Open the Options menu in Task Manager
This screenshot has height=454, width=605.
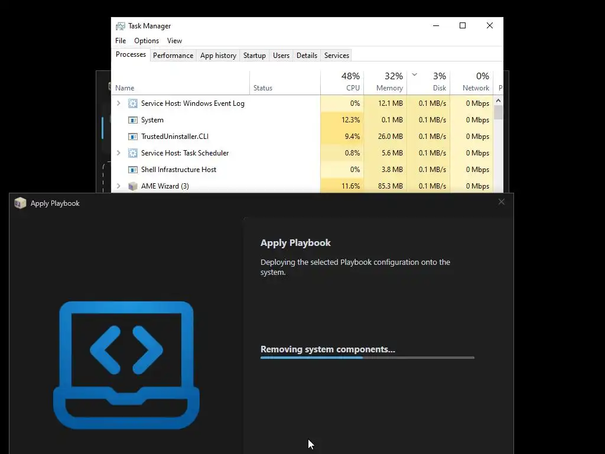point(147,41)
